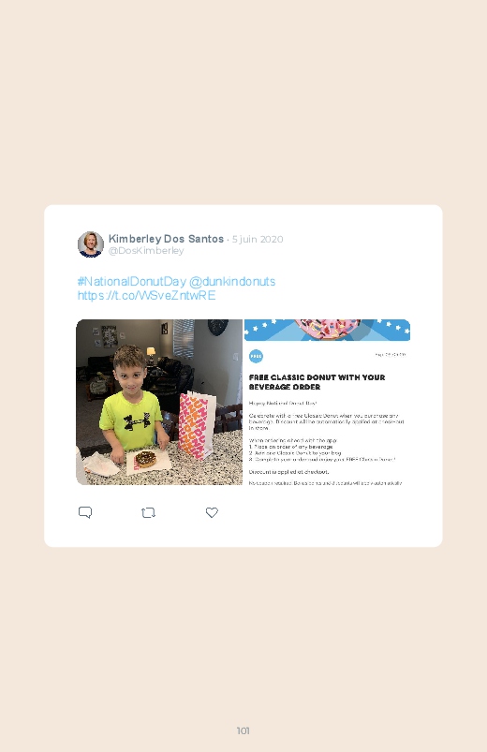The width and height of the screenshot is (487, 752).
Task: Open the free classic donut offer image
Action: pyautogui.click(x=327, y=402)
